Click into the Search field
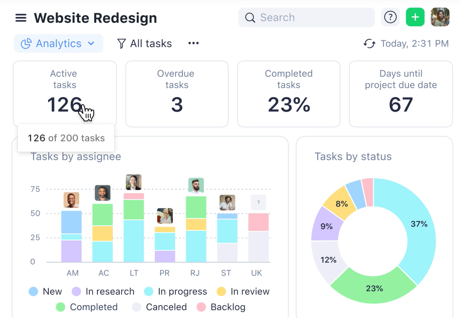461x318 pixels. (311, 17)
